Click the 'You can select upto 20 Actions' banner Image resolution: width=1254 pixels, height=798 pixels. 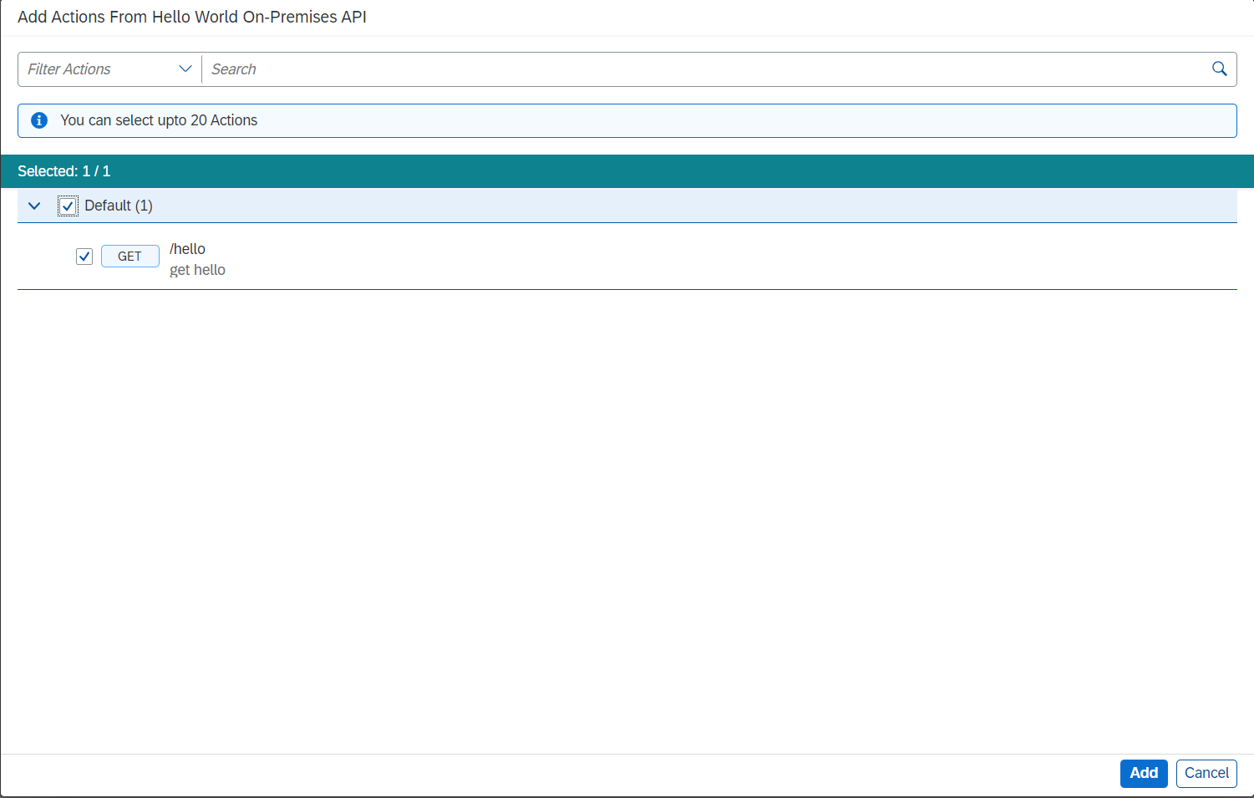(159, 119)
